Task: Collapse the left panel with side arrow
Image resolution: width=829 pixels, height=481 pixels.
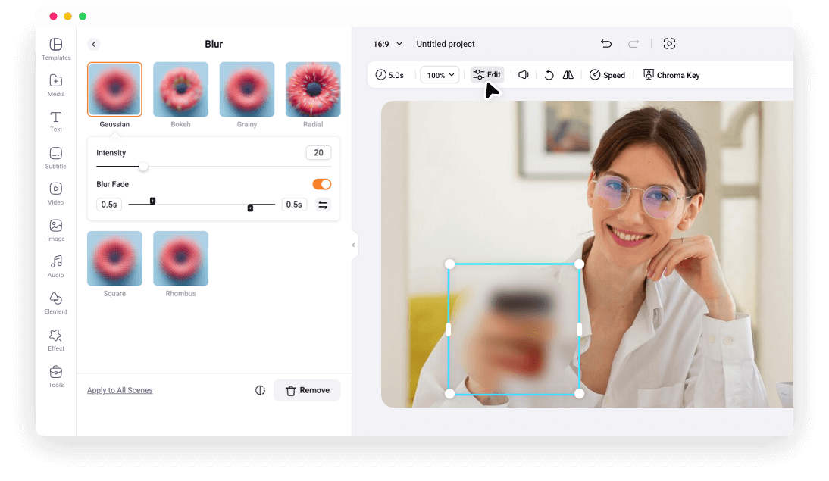Action: [354, 245]
